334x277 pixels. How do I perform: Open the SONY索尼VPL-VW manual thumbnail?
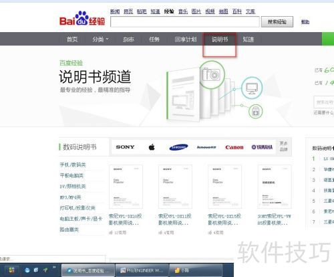275,187
